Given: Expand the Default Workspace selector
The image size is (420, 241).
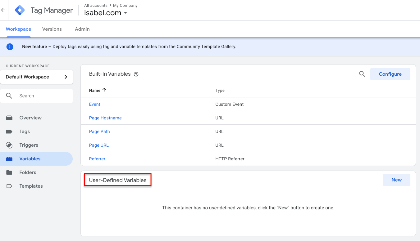Looking at the screenshot, I should pos(37,77).
